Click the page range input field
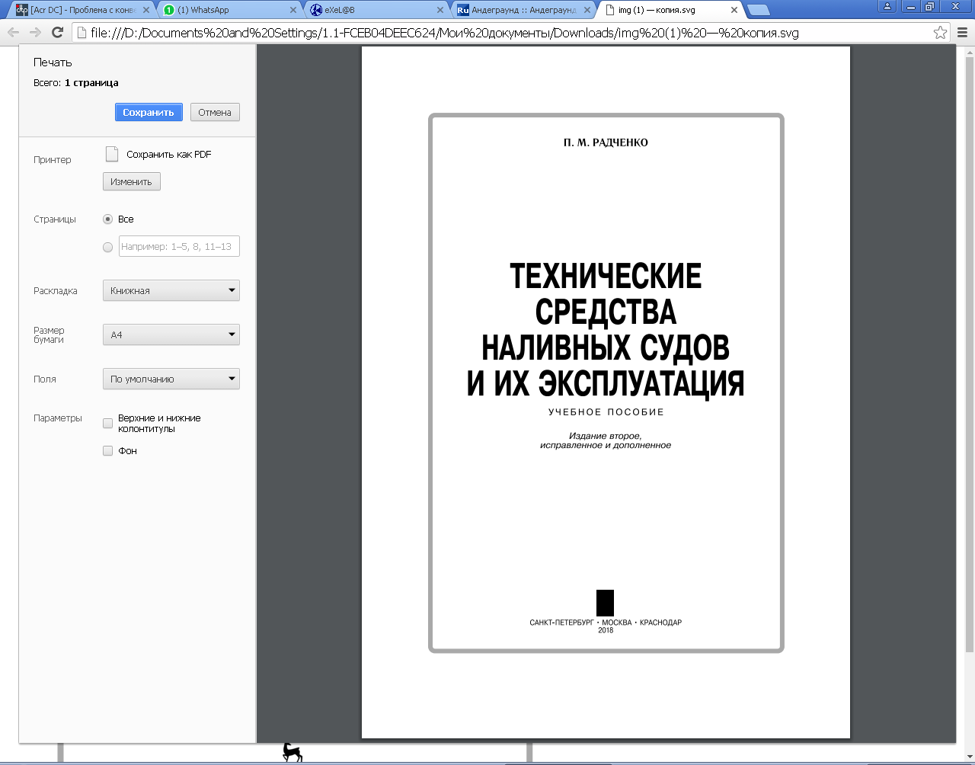The image size is (975, 765). tap(179, 246)
